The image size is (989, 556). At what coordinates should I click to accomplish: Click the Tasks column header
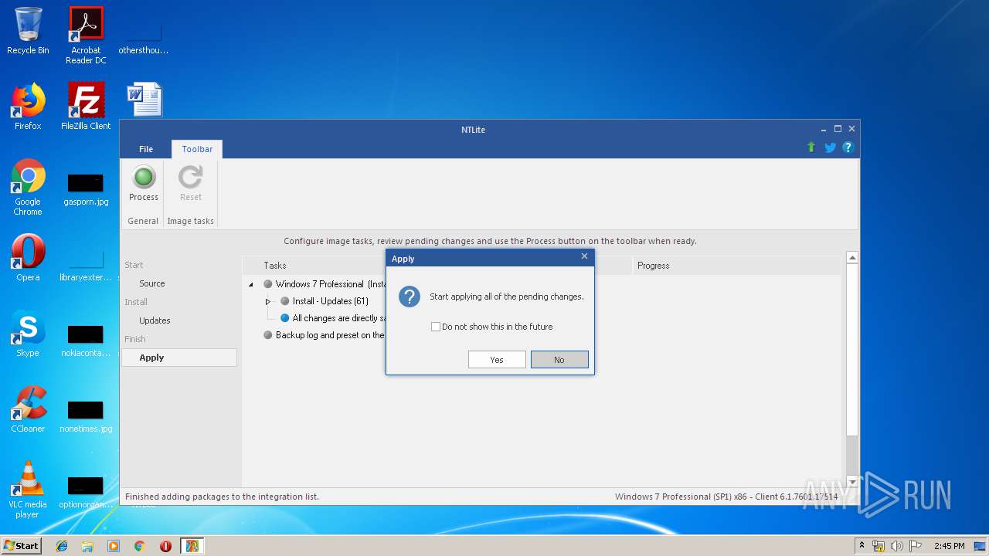(275, 266)
